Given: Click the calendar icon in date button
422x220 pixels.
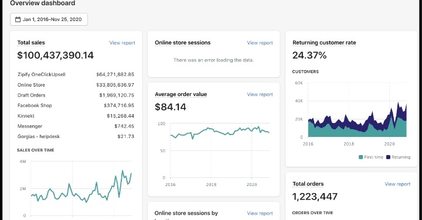Looking at the screenshot, I should point(18,19).
